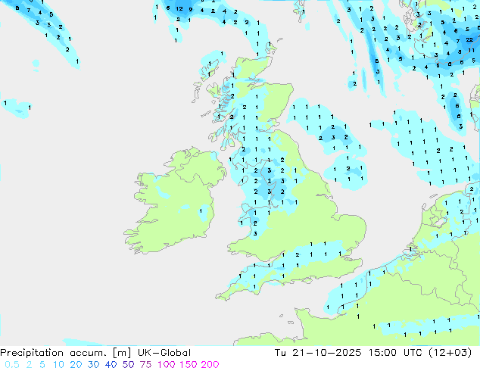The height and width of the screenshot is (371, 480).
Task: Click the '22' precipitation value on map
Action: [x=469, y=40]
